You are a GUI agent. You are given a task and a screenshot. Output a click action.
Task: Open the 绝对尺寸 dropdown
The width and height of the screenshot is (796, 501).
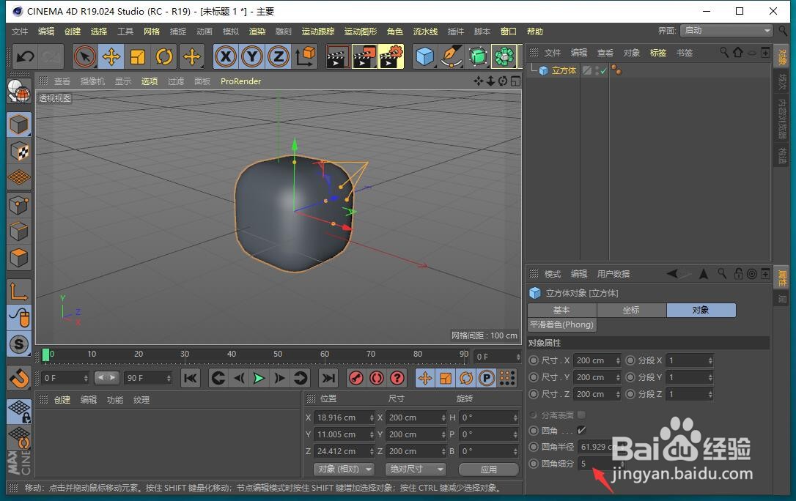click(416, 469)
